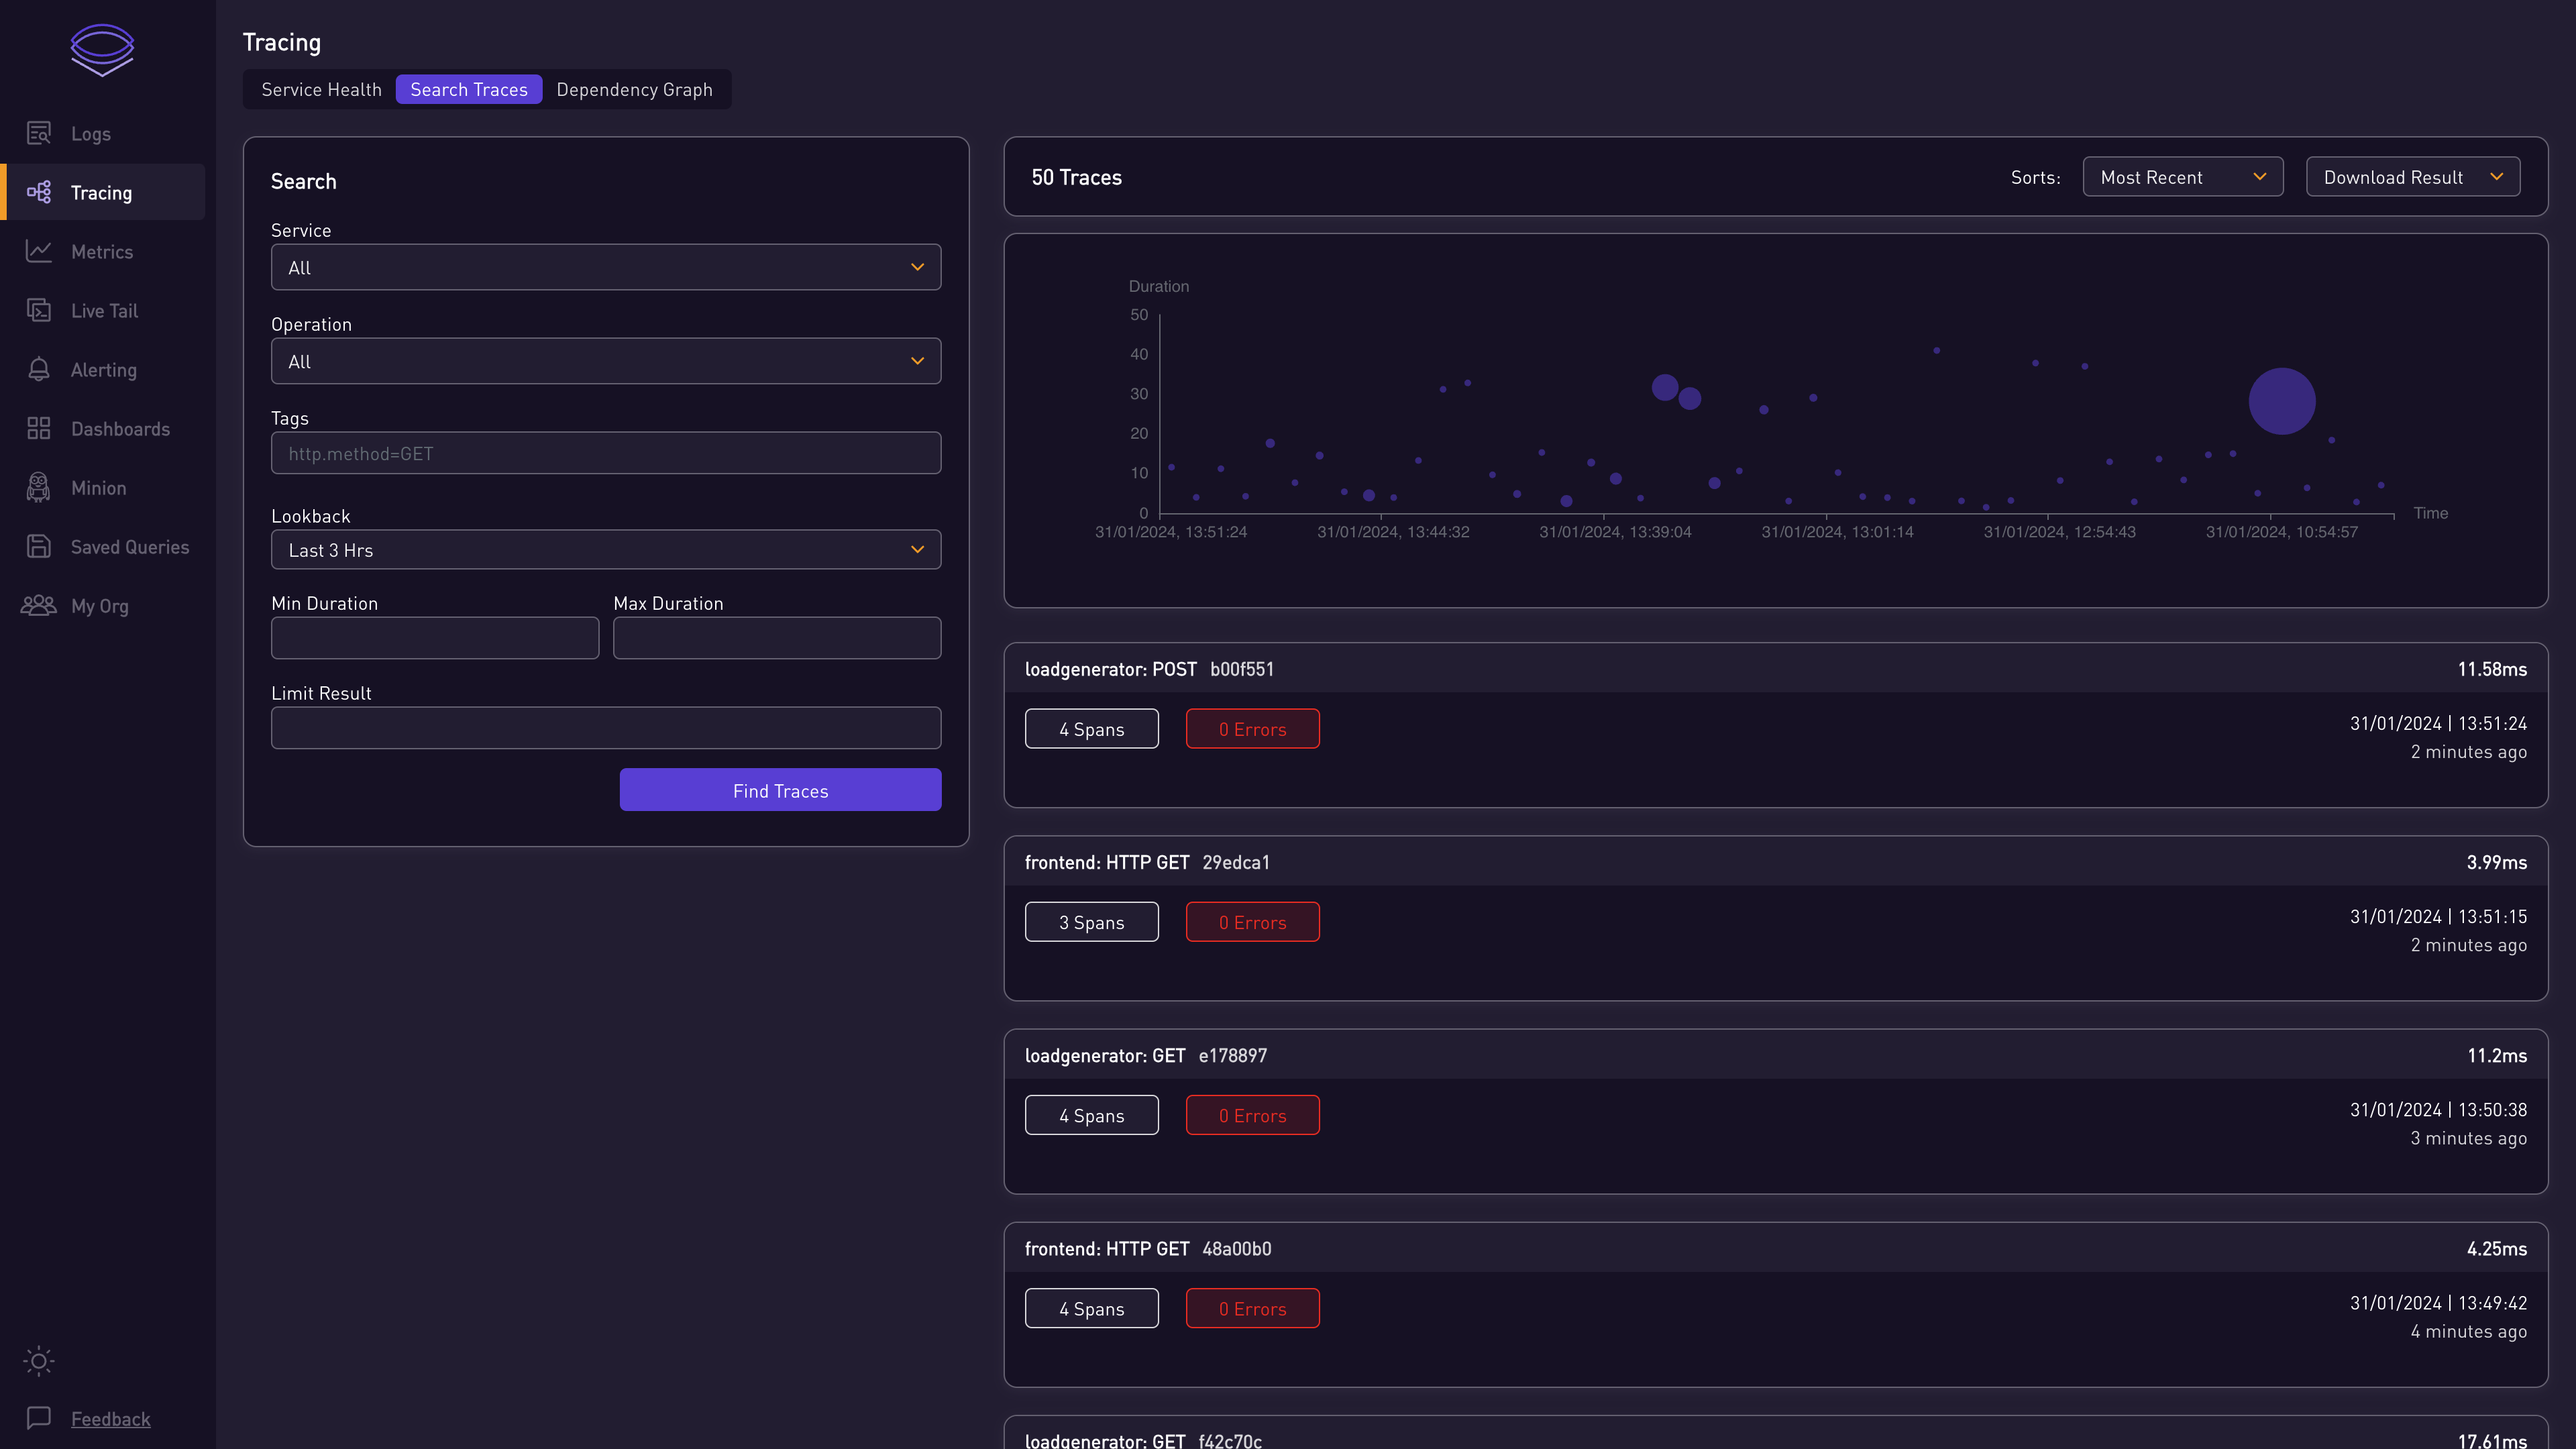Expand the Service dropdown
The height and width of the screenshot is (1449, 2576).
click(x=605, y=267)
